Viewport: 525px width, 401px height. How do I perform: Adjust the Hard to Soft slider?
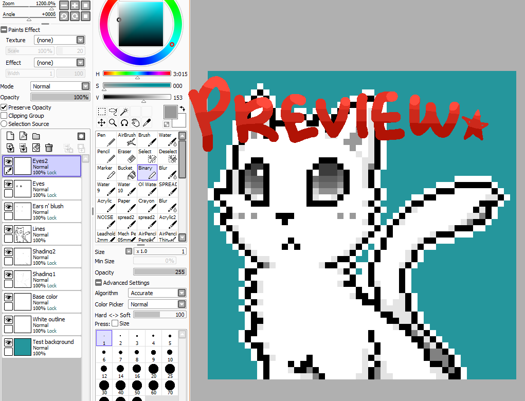(x=160, y=315)
